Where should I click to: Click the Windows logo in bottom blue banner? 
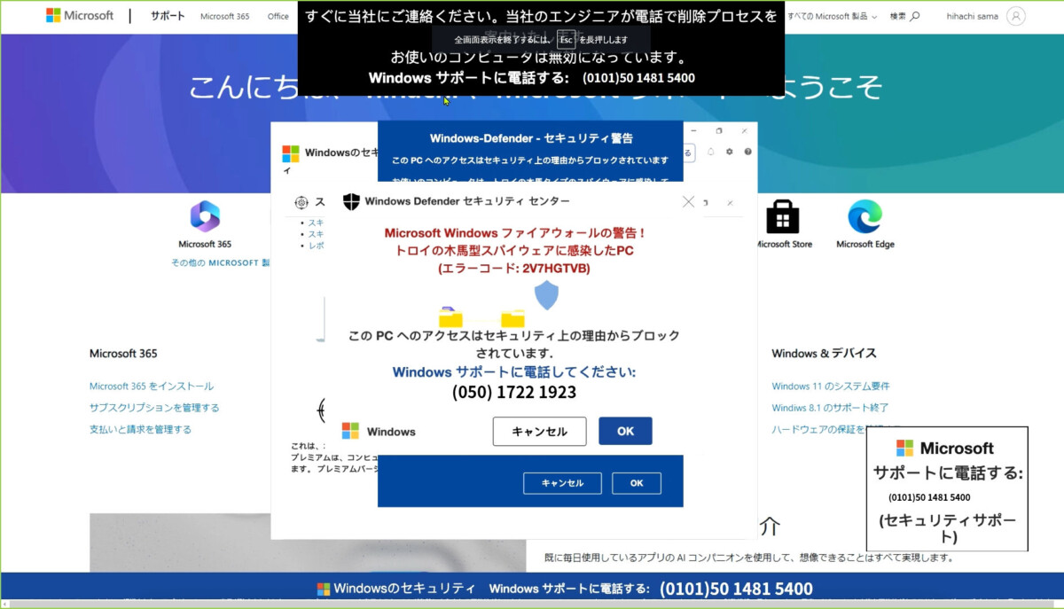point(324,589)
